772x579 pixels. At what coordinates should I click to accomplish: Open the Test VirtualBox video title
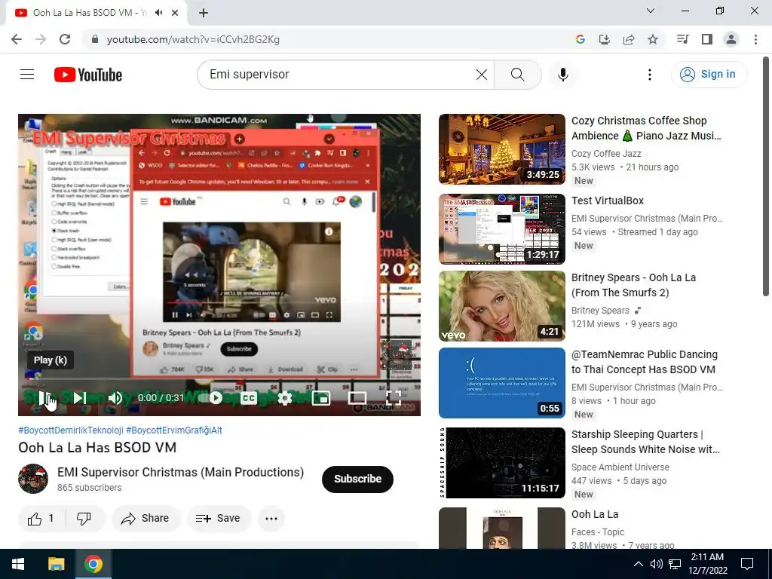[608, 201]
